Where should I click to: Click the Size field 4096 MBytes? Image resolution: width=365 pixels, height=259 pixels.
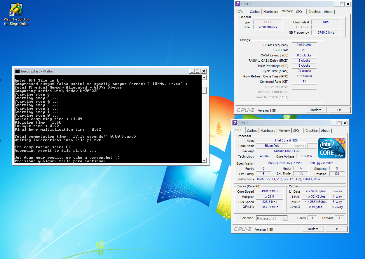click(x=268, y=27)
